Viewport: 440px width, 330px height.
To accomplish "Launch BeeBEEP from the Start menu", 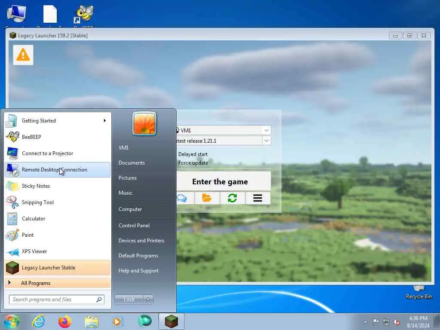I will click(58, 137).
